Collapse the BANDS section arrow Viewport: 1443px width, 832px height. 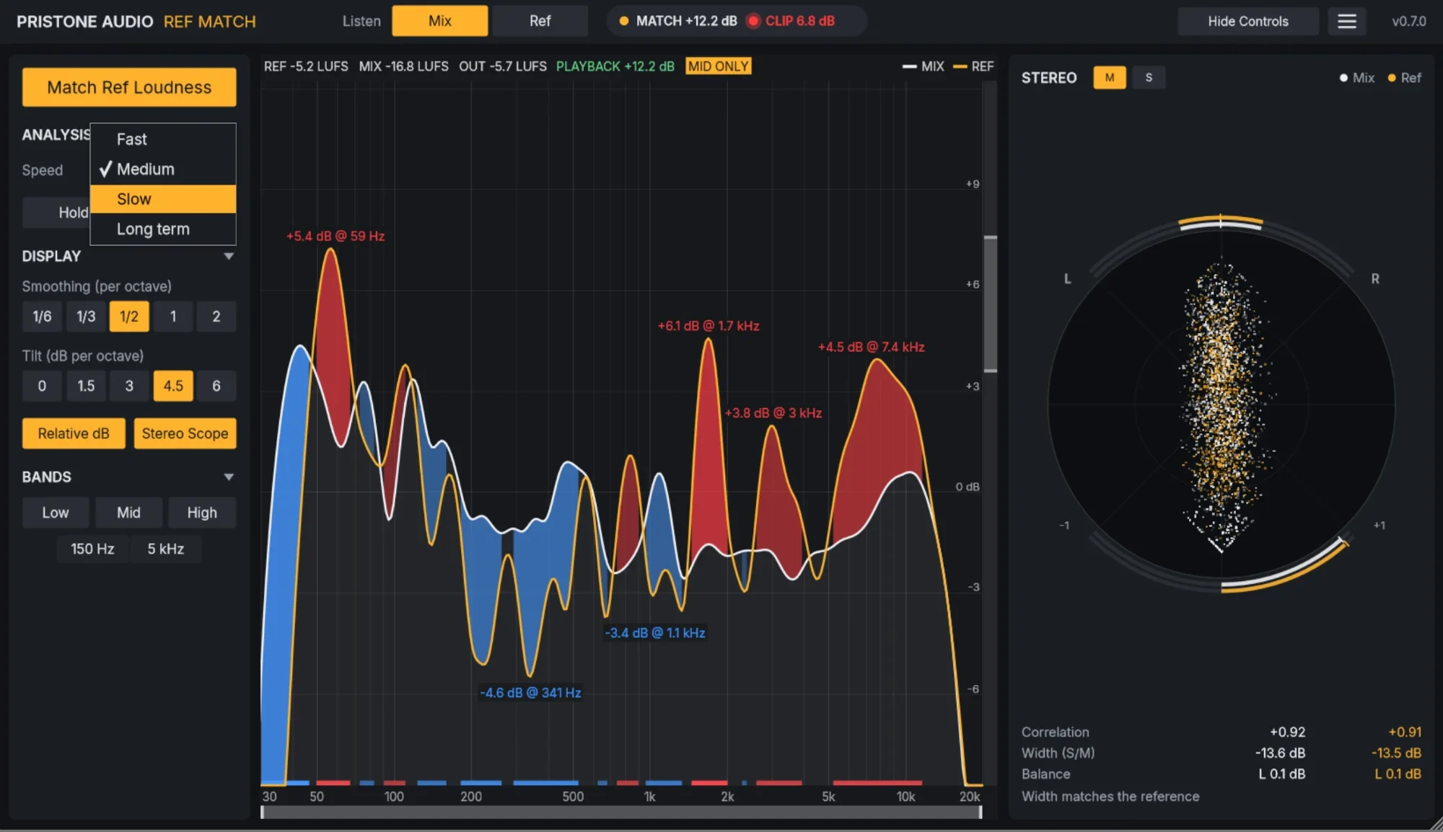coord(229,477)
